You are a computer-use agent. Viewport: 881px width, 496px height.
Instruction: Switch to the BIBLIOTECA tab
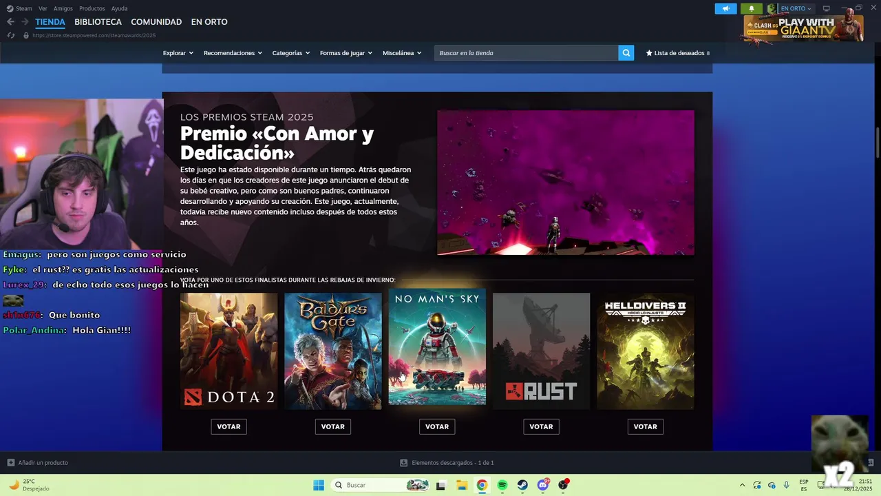coord(98,22)
